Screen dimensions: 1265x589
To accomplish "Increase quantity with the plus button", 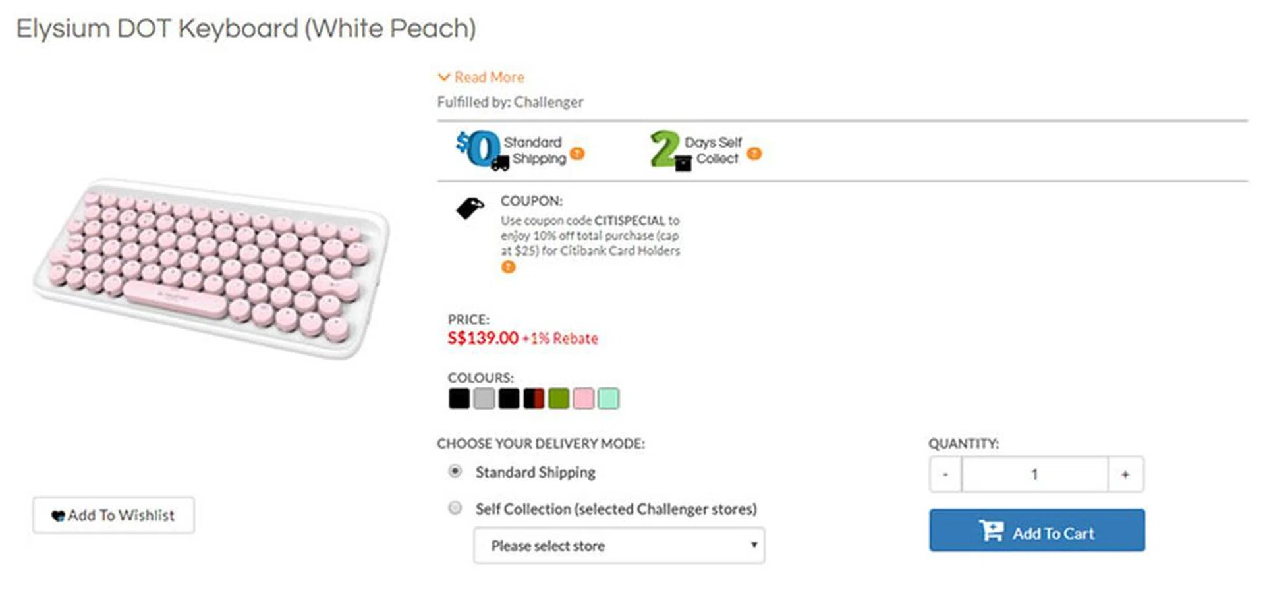I will (1125, 474).
